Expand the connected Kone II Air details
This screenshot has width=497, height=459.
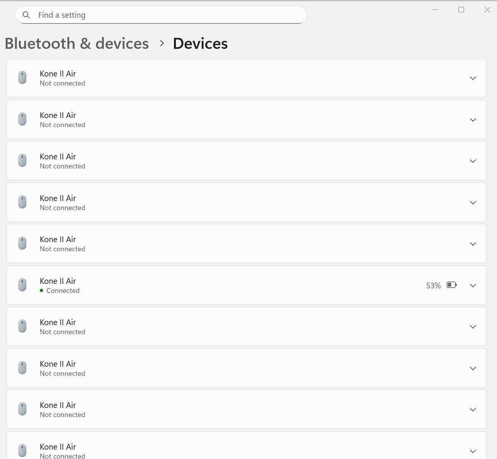(473, 285)
